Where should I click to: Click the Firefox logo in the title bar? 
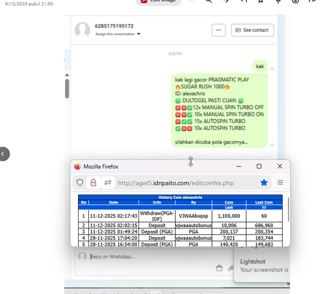[x=77, y=167]
